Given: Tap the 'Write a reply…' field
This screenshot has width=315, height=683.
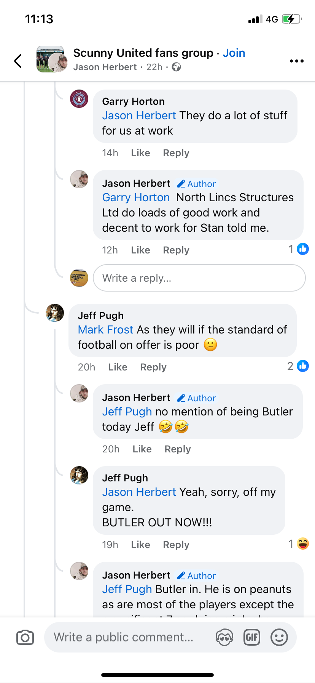Looking at the screenshot, I should [x=199, y=278].
